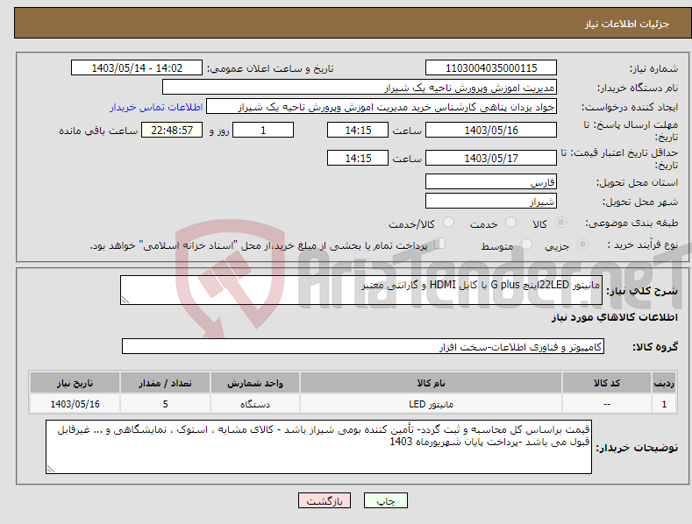
Task: Toggle the اسناد خزانه اسلامی payment checkbox
Action: (439, 244)
